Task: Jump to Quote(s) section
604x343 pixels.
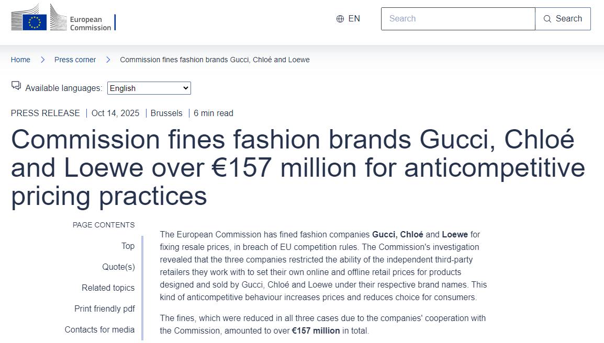Action: click(x=118, y=267)
